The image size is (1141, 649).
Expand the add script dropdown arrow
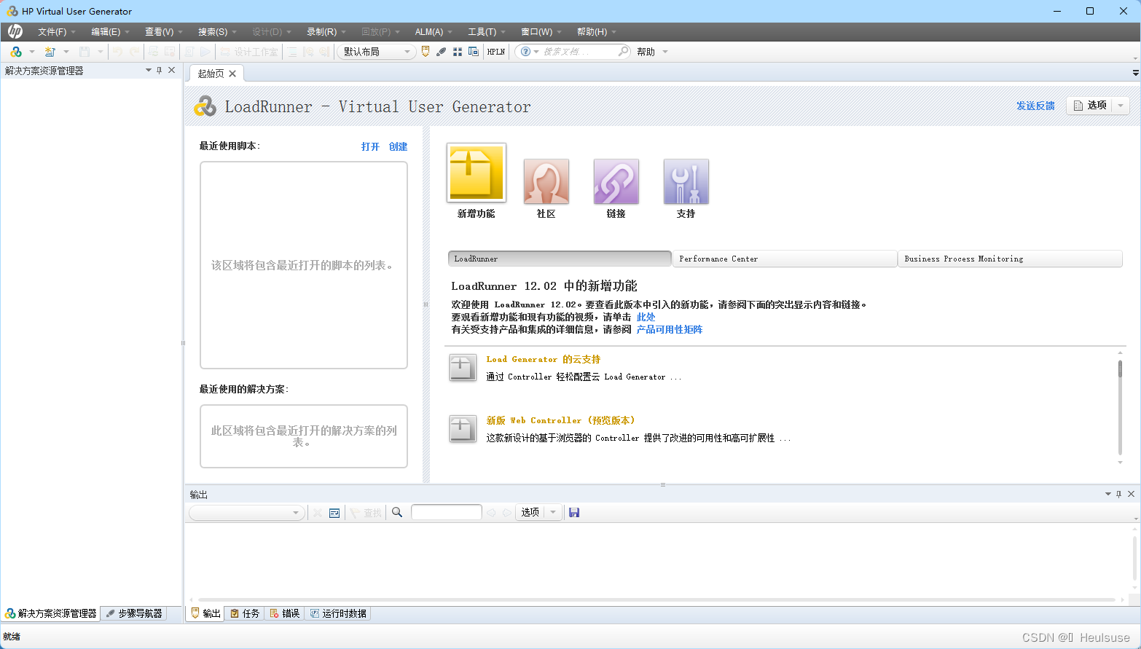pyautogui.click(x=32, y=52)
